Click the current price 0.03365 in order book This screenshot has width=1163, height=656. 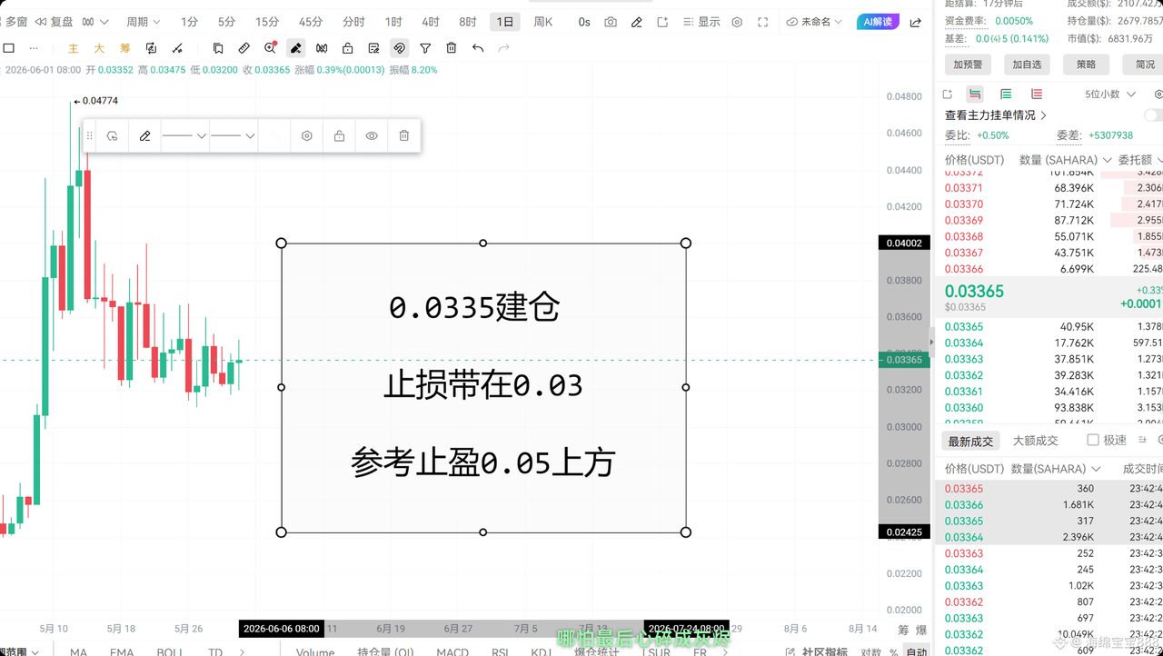tap(975, 291)
